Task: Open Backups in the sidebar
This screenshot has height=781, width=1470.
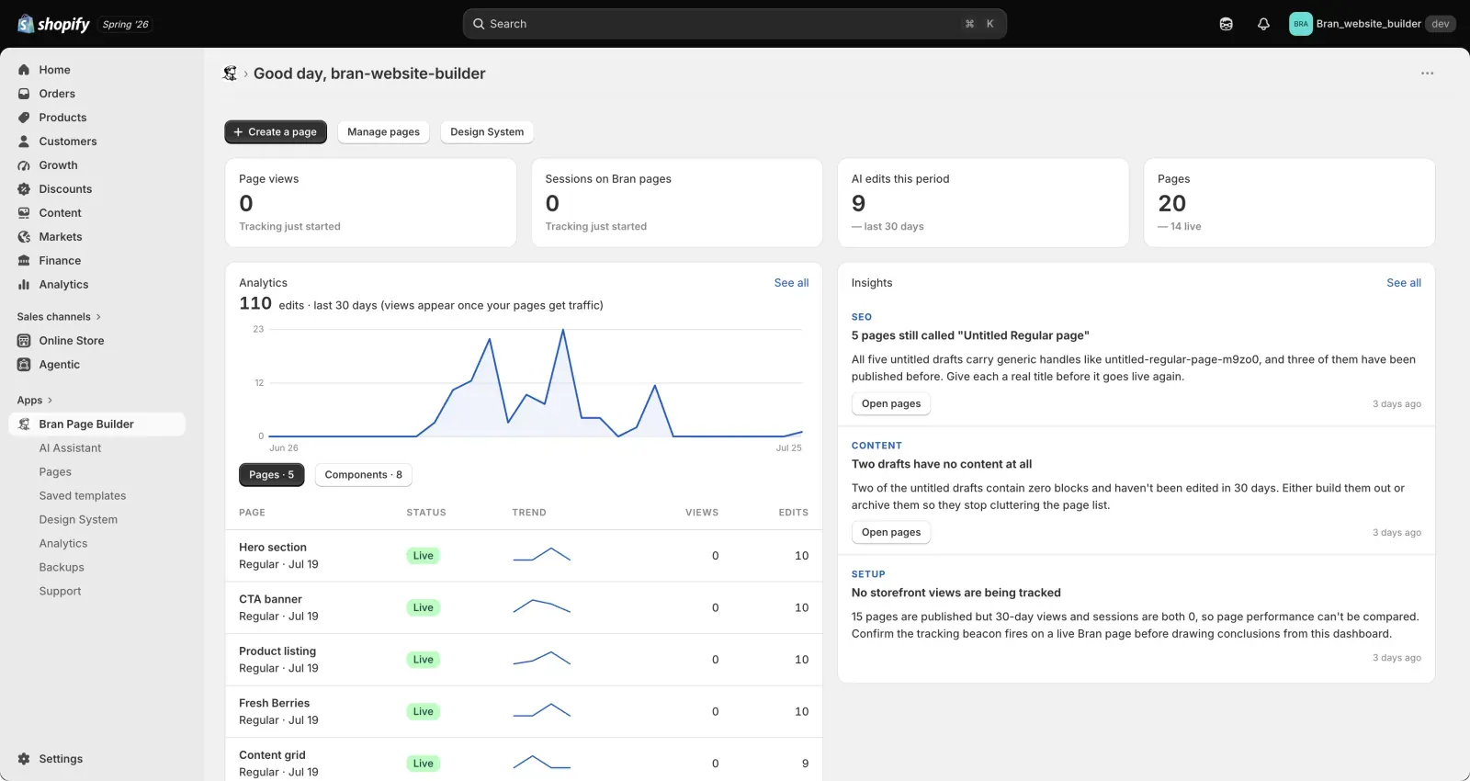Action: [62, 568]
